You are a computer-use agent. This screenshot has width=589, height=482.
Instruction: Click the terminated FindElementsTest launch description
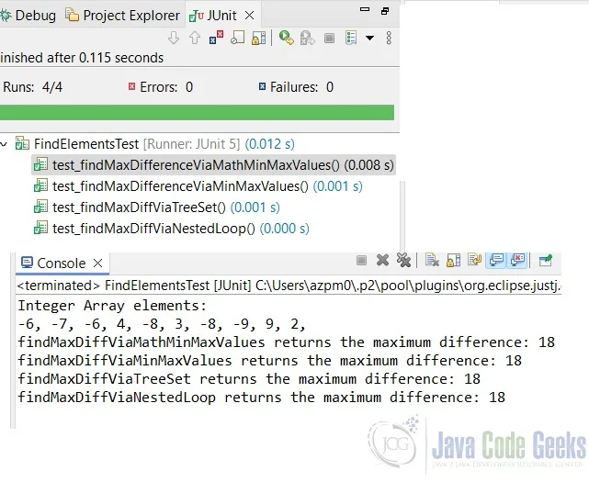(x=289, y=286)
